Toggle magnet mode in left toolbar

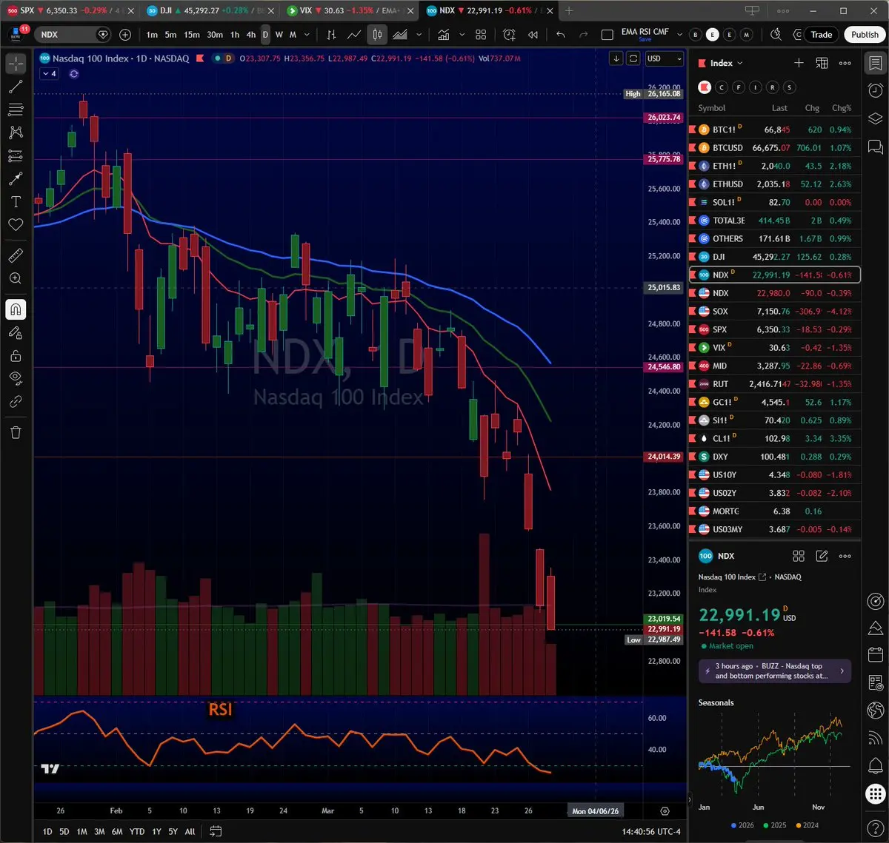[x=16, y=309]
